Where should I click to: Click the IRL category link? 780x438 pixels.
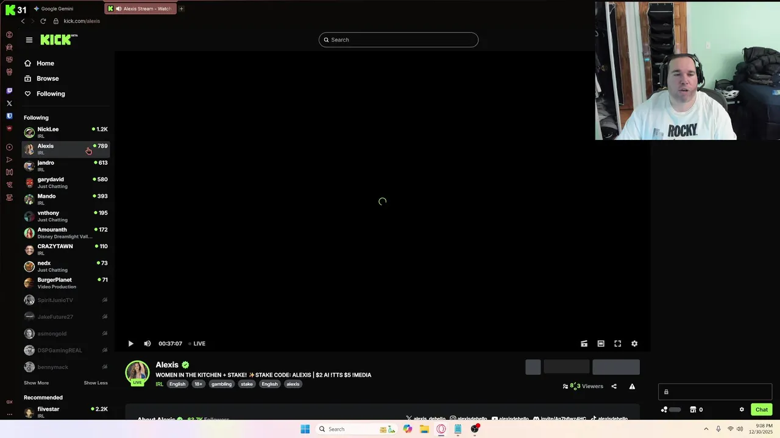click(x=159, y=384)
